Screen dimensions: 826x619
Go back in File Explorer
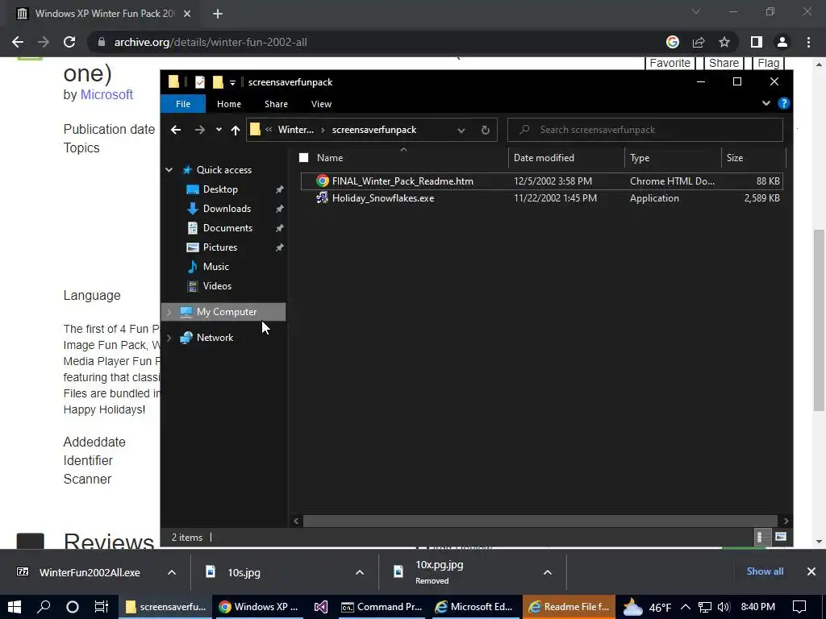(x=176, y=130)
